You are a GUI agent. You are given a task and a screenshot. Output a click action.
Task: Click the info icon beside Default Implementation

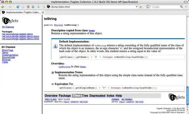coord(55,46)
